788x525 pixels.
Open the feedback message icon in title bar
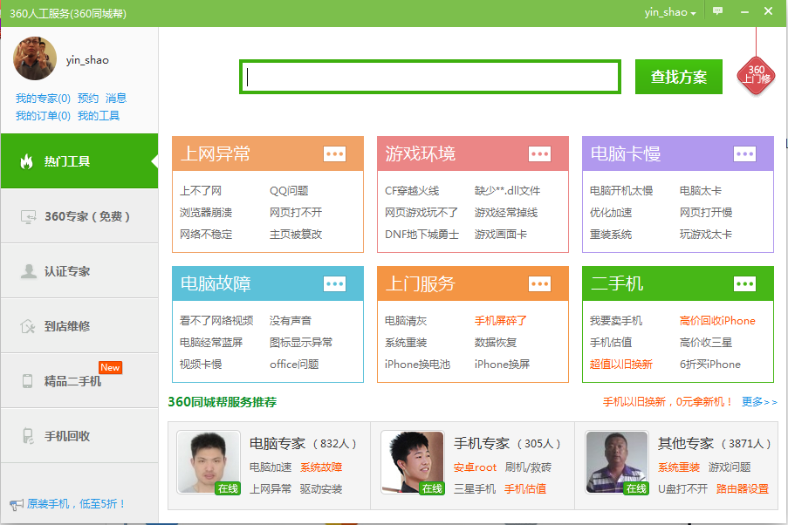pyautogui.click(x=717, y=11)
